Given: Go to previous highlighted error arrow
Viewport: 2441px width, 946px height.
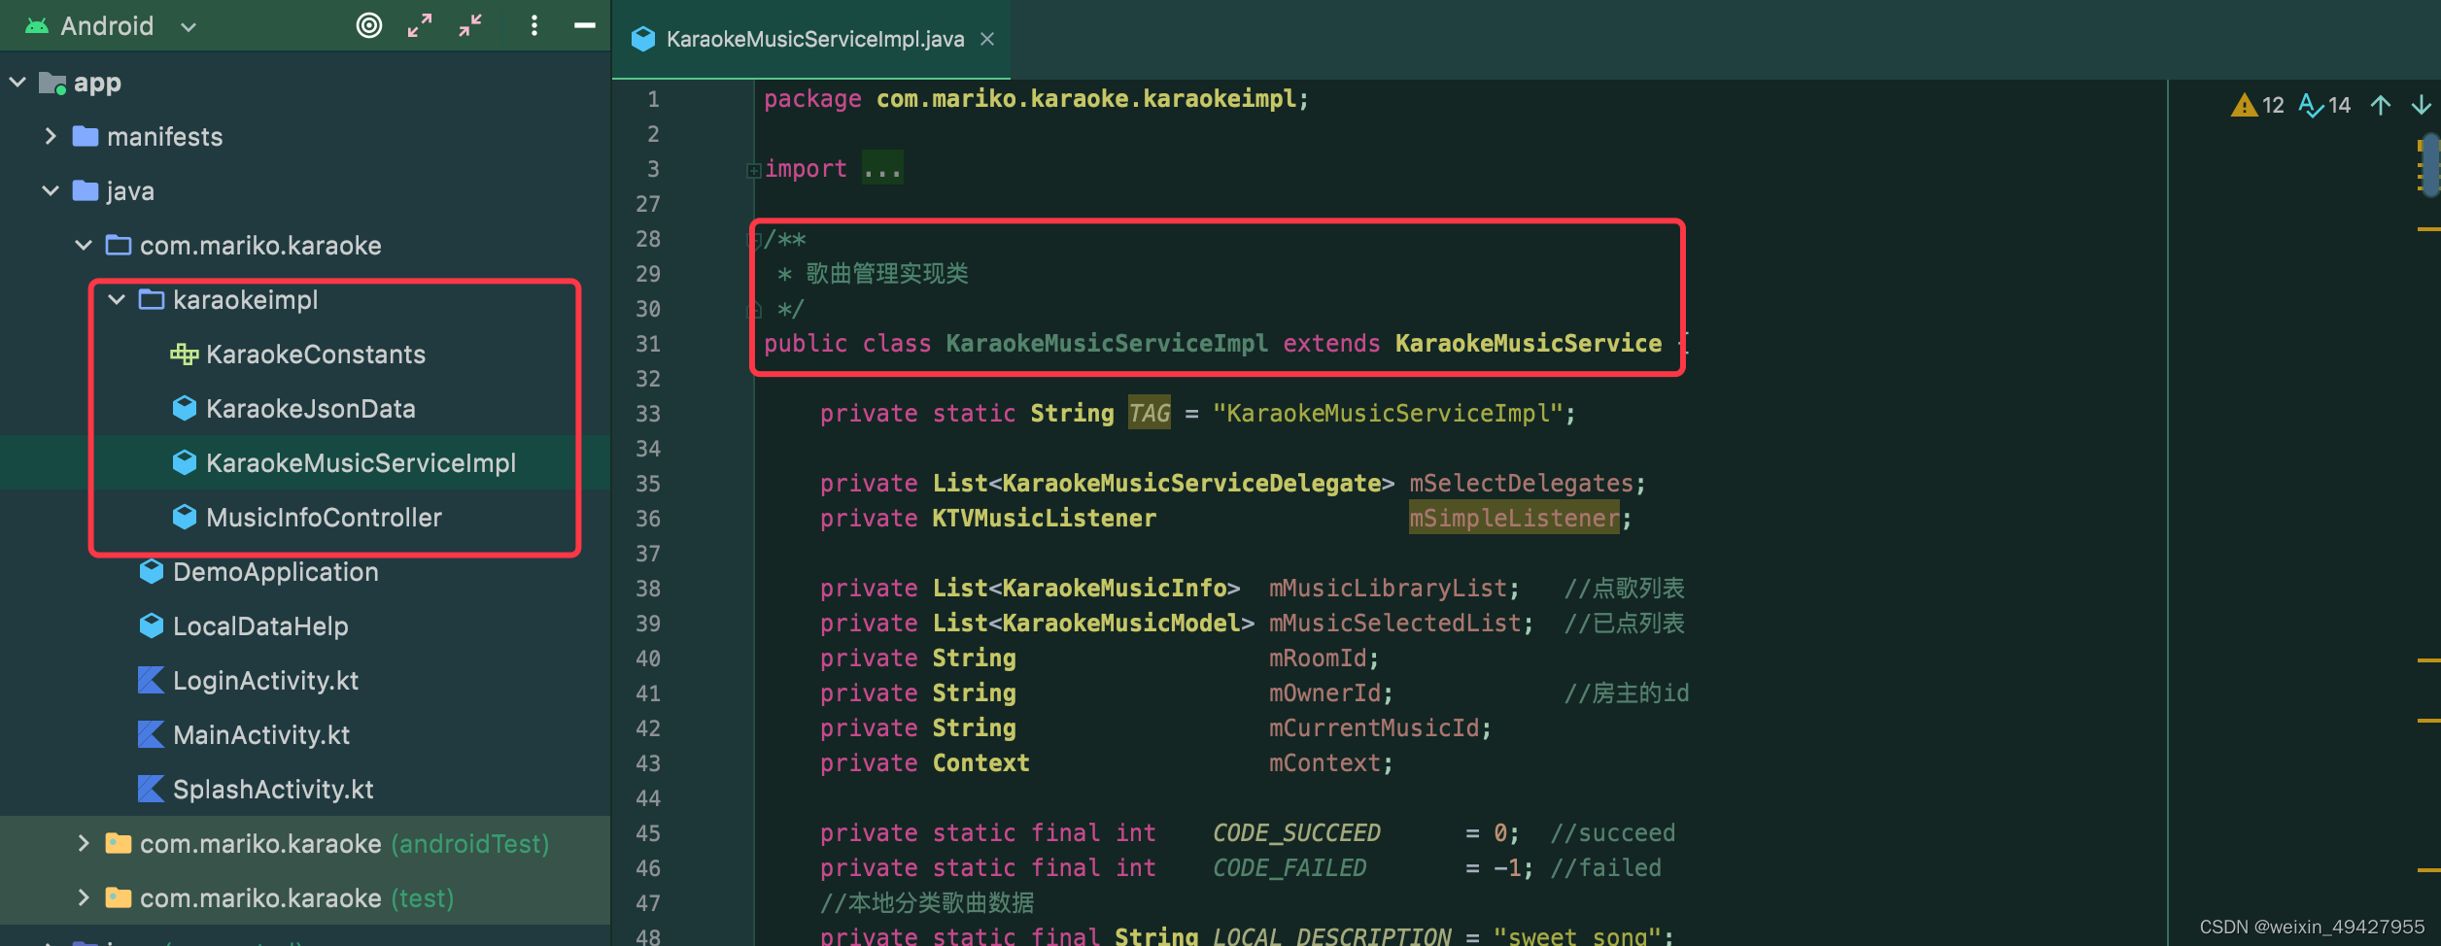Looking at the screenshot, I should 2381,105.
